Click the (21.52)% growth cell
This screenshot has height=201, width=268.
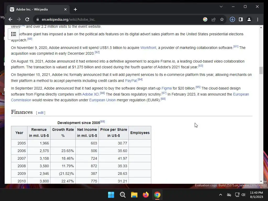pos(63,174)
